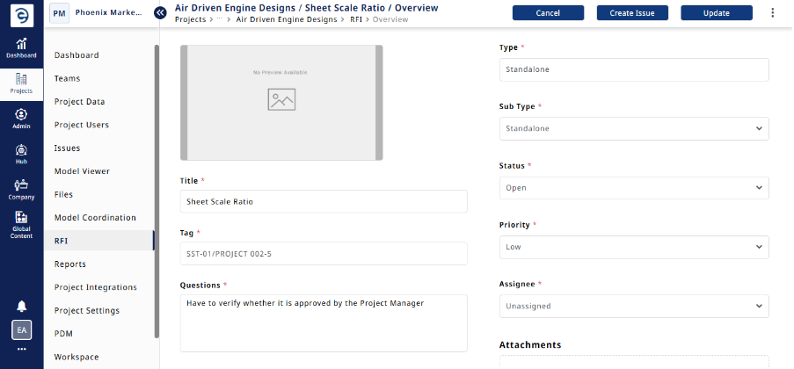Open Issues in the project sidebar
The width and height of the screenshot is (794, 369).
68,148
